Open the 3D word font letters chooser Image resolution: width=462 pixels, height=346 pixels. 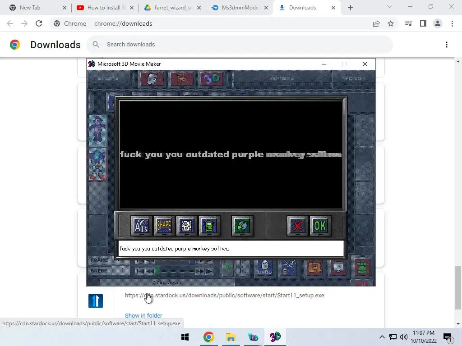(141, 226)
